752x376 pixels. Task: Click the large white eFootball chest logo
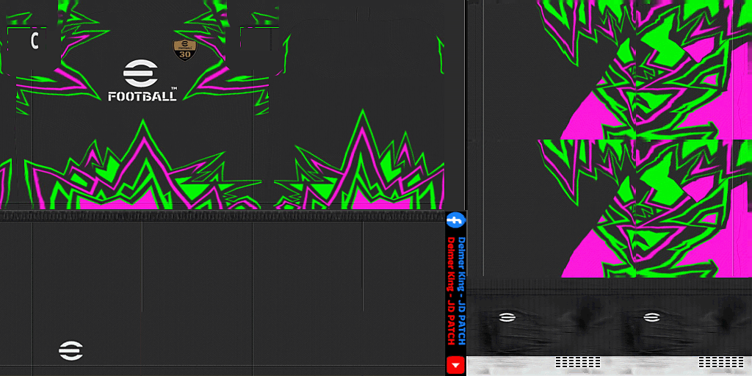pos(141,73)
